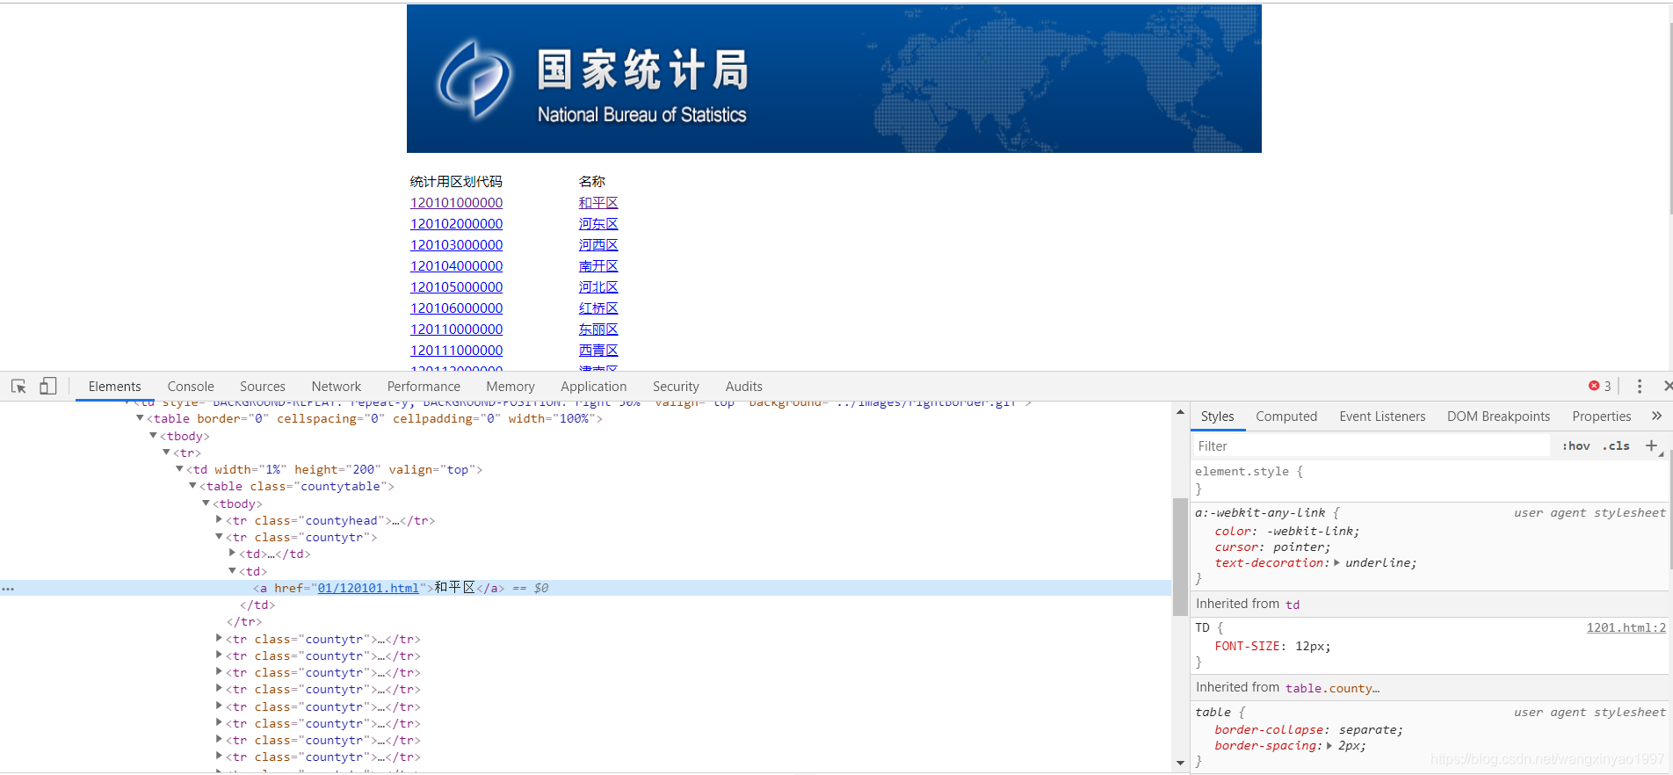
Task: Click the ellipsis beside selected DOM node
Action: tap(8, 589)
